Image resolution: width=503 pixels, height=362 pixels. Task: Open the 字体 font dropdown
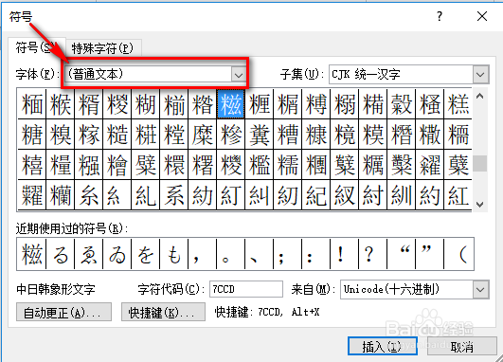239,75
